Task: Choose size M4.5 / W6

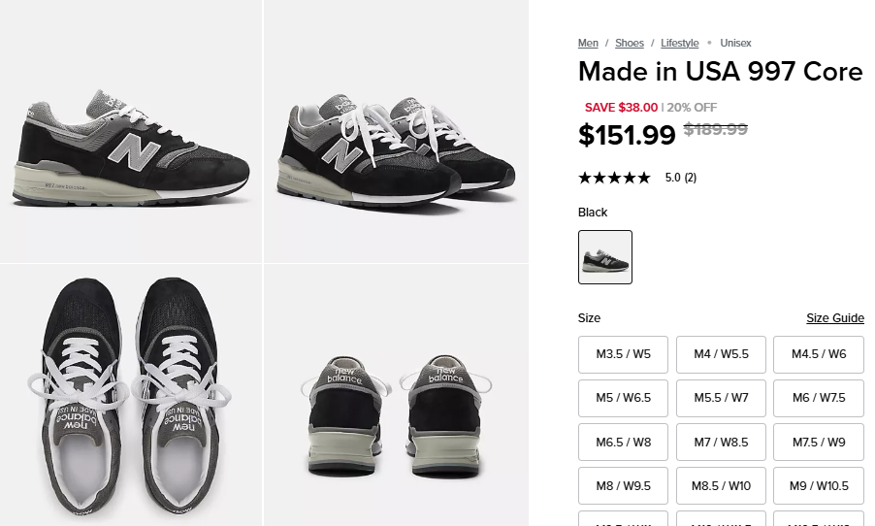Action: 819,354
